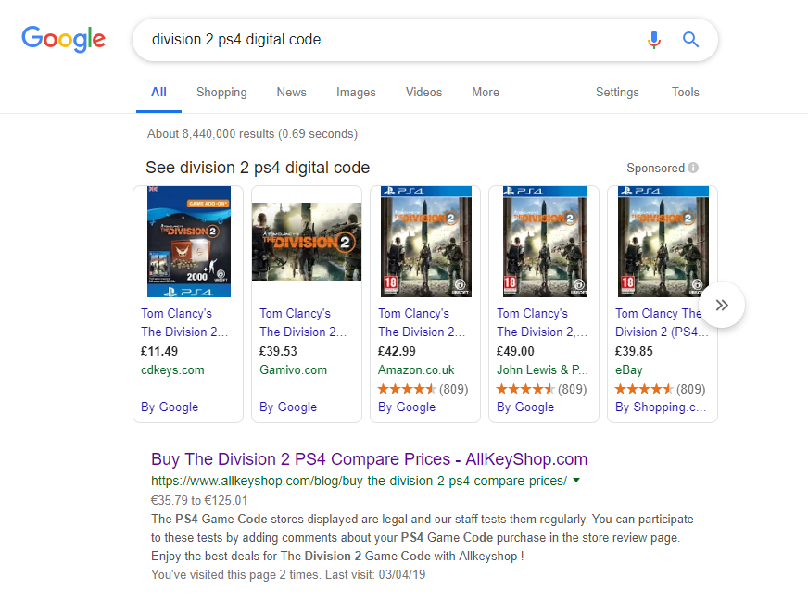Click the star rating on eBay card
This screenshot has width=808, height=601.
[x=644, y=389]
